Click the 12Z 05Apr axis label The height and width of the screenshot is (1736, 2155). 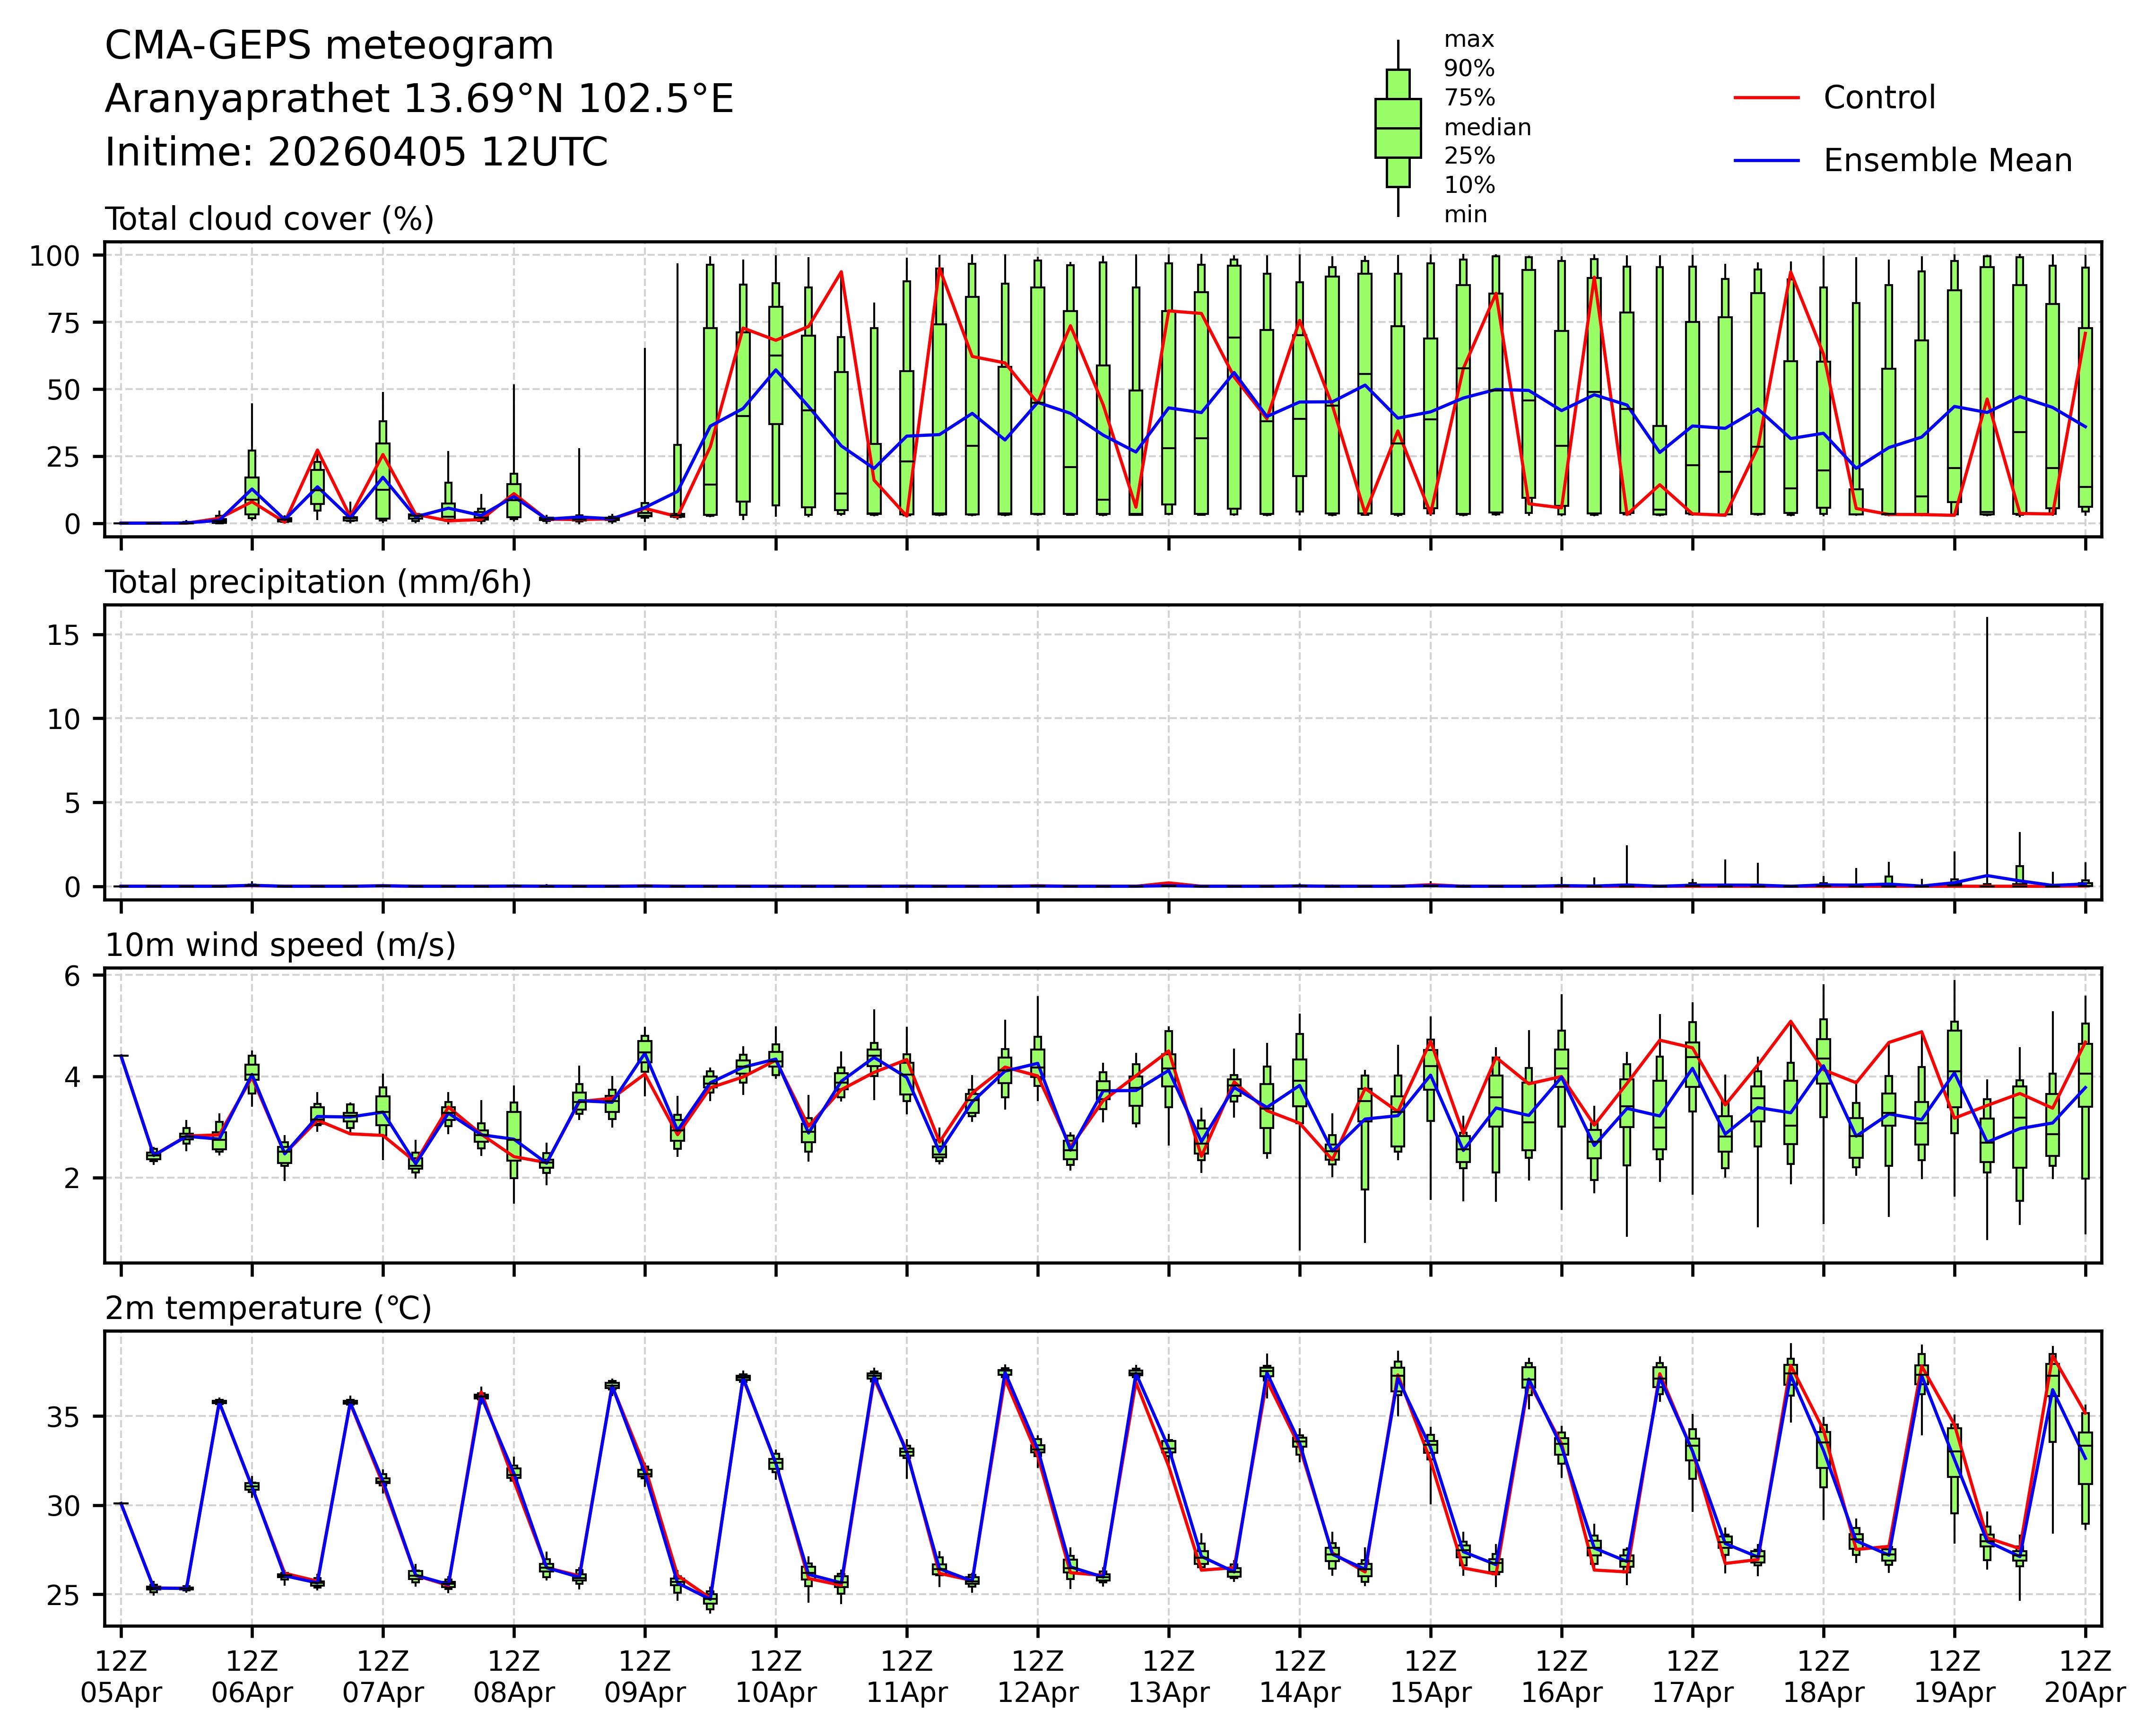[121, 1678]
